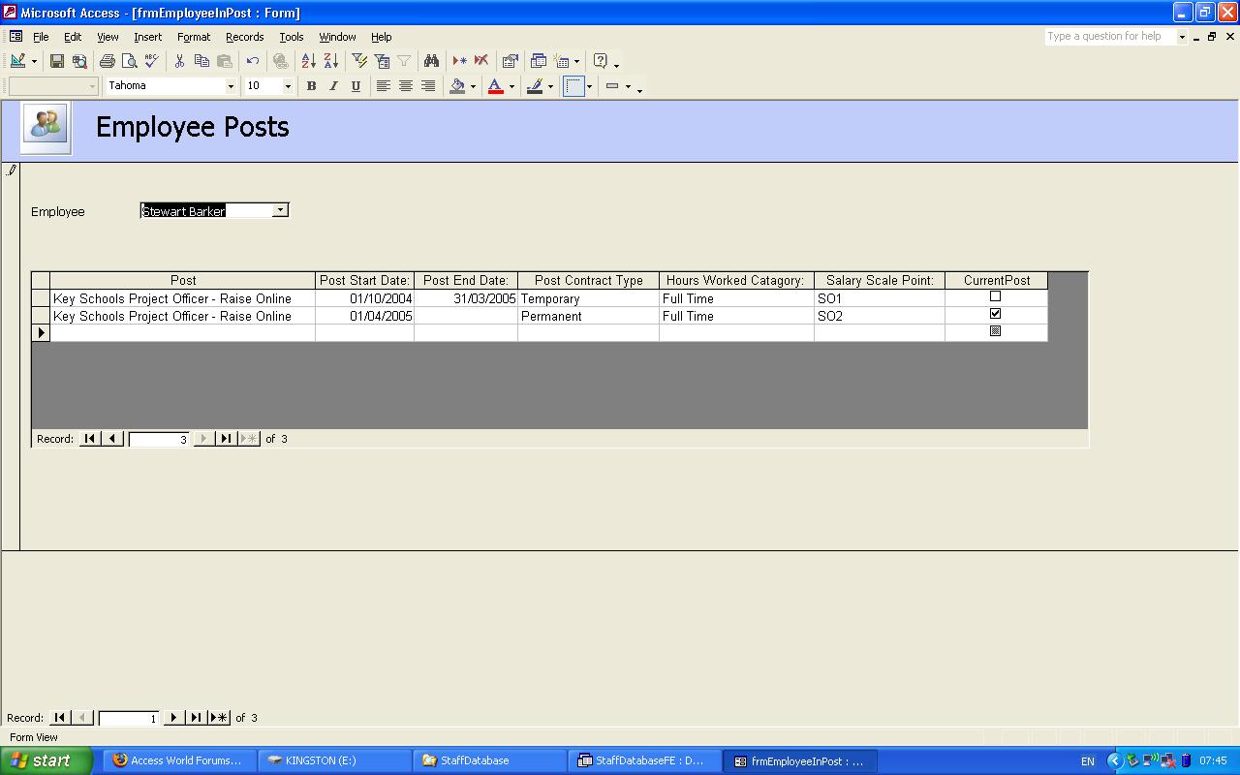
Task: Click the Paste clipboard icon
Action: (x=224, y=61)
